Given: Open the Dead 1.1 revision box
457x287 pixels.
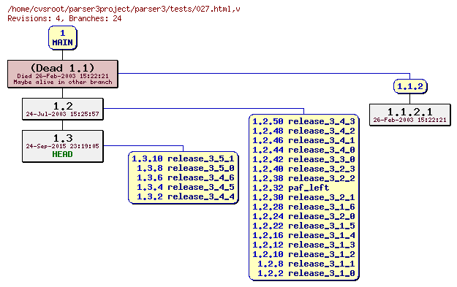Looking at the screenshot, I should tap(63, 74).
